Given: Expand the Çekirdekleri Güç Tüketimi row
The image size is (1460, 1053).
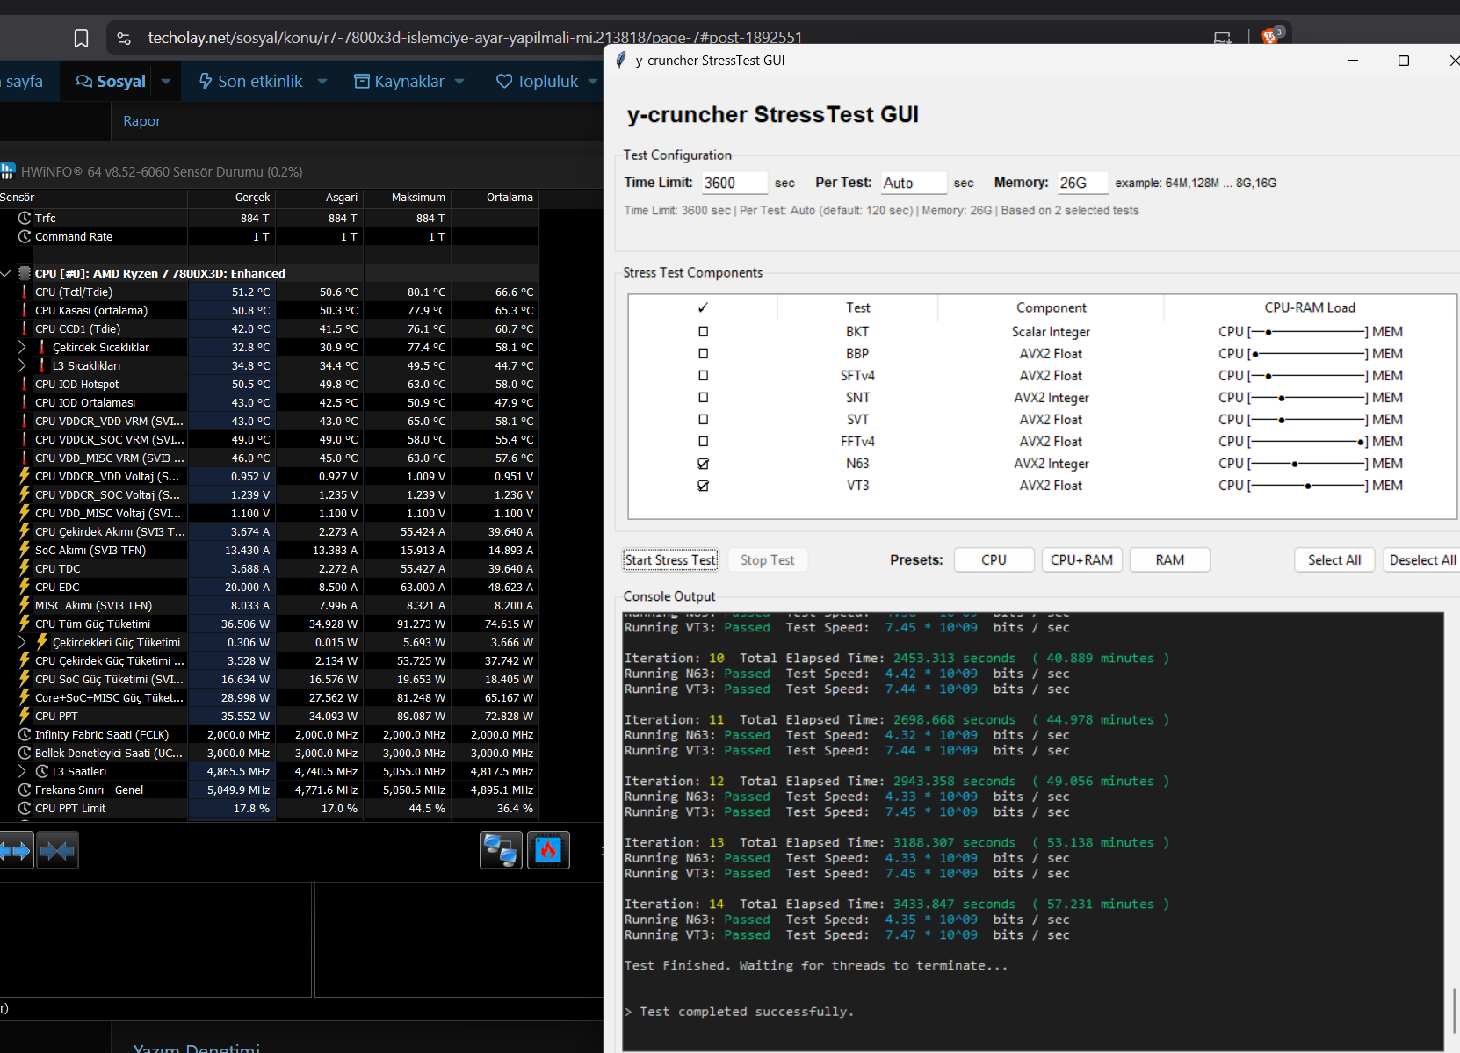Looking at the screenshot, I should pyautogui.click(x=22, y=642).
